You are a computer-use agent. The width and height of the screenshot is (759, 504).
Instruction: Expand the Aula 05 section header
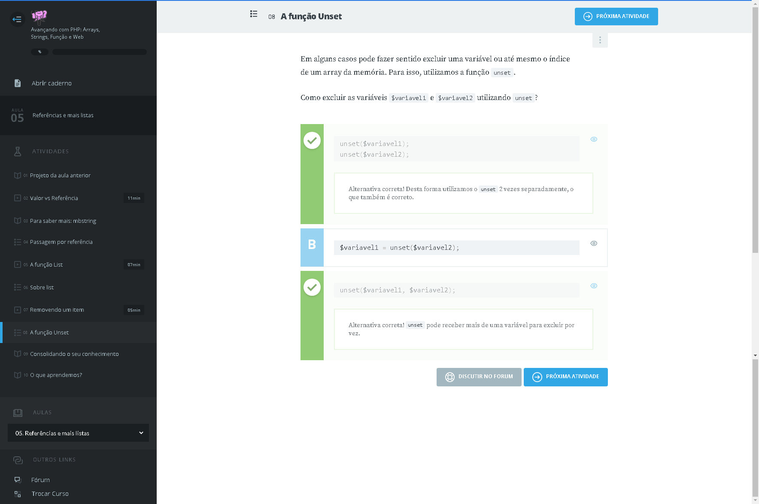tap(78, 115)
